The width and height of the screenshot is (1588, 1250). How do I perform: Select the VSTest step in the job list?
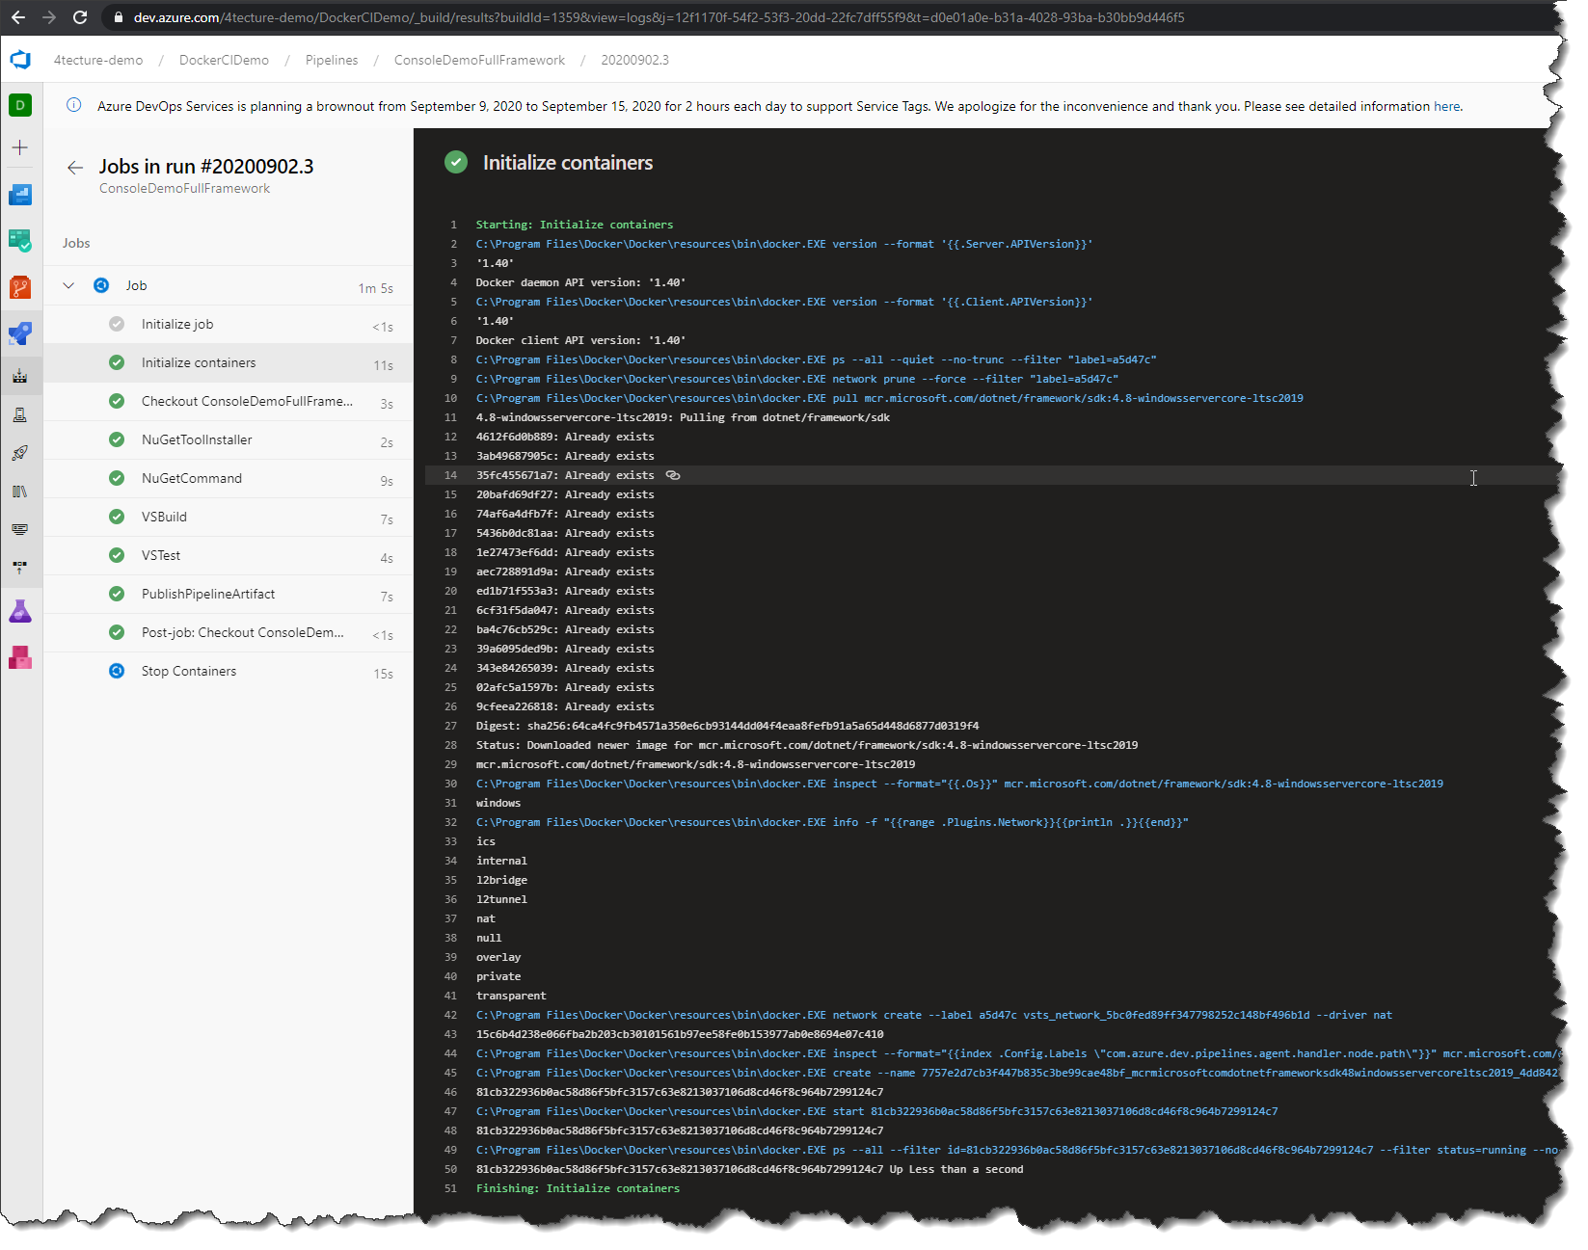click(x=161, y=555)
